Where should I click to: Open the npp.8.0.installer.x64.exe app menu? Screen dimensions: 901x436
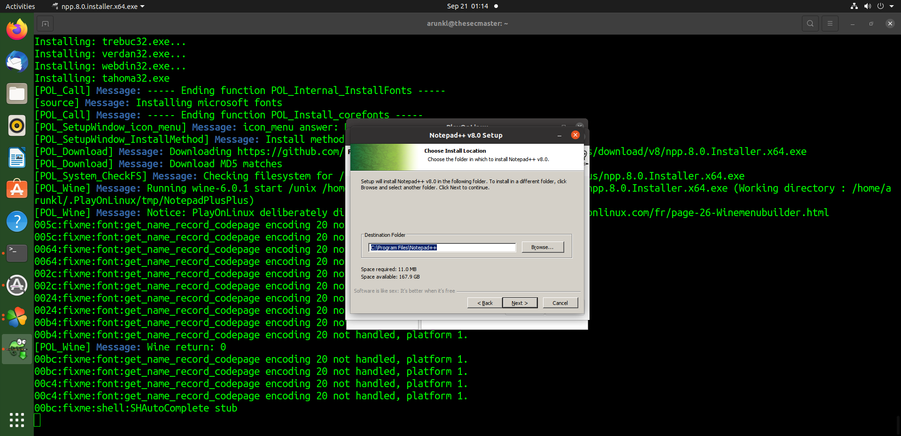tap(99, 6)
